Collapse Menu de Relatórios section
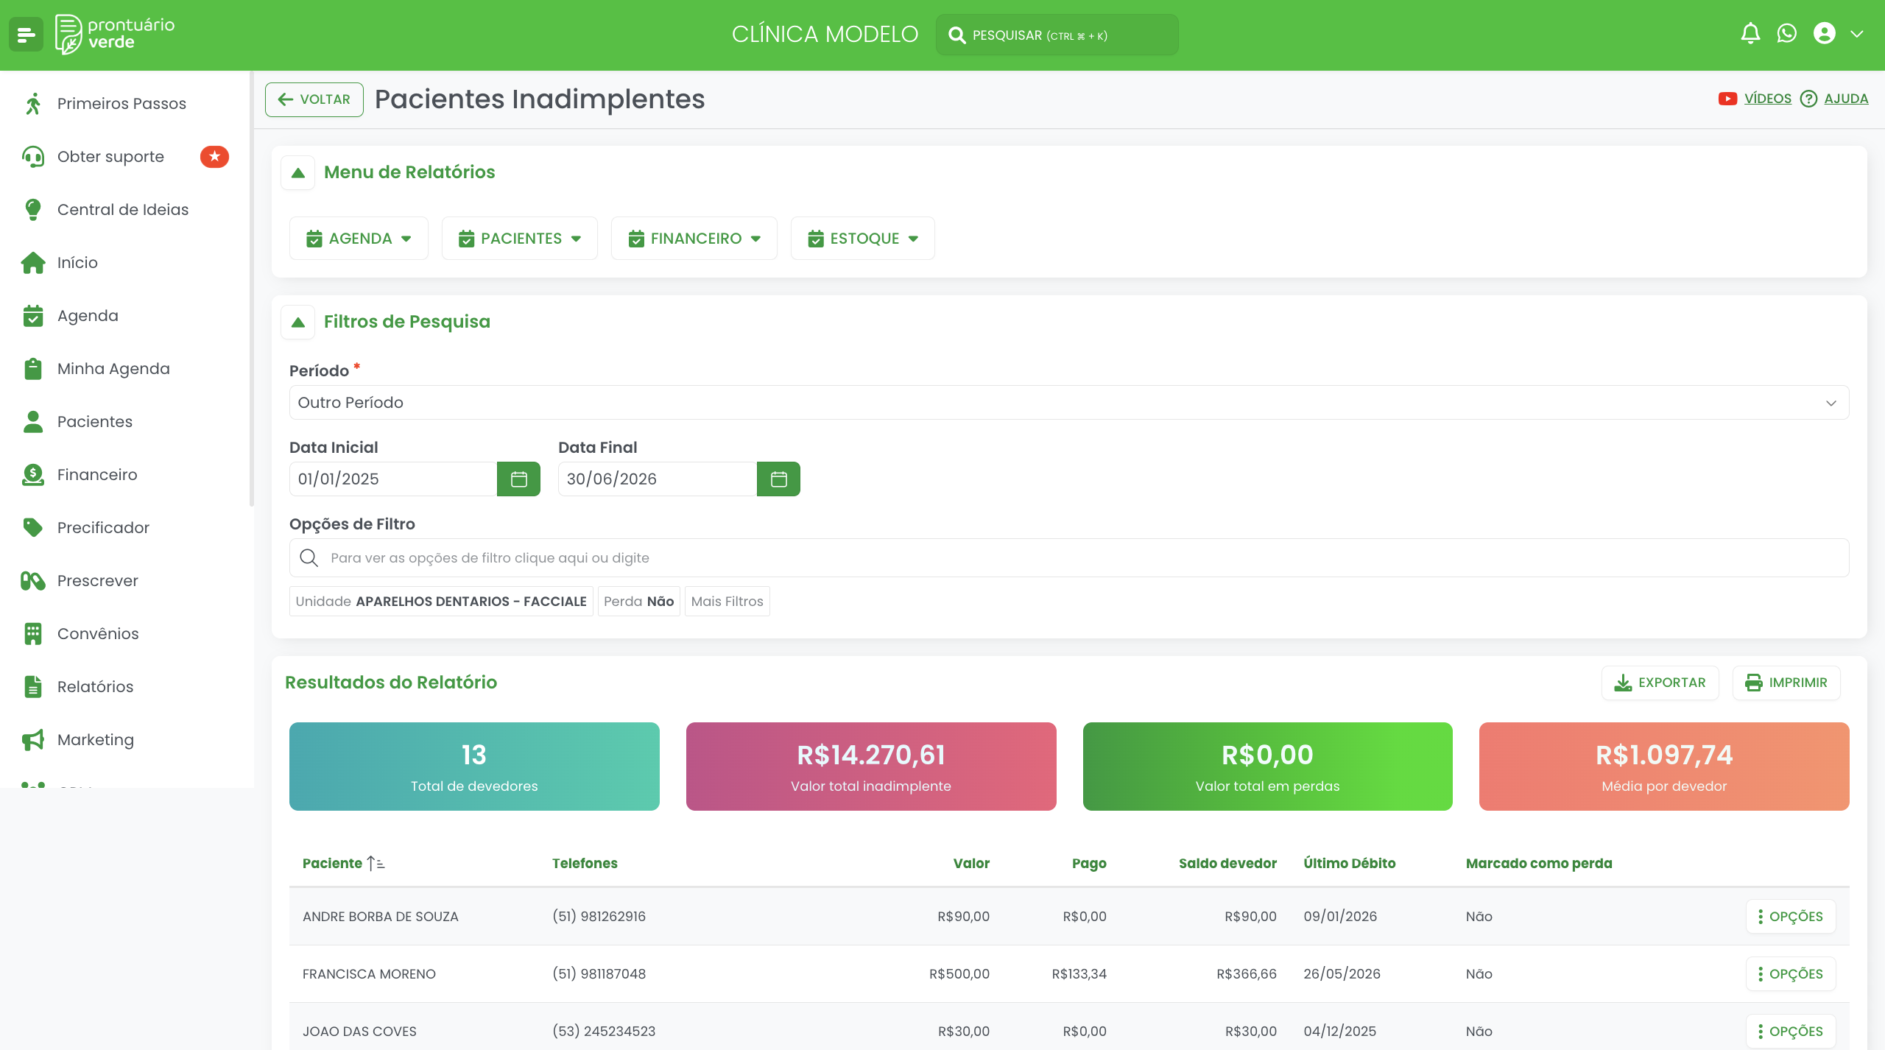The width and height of the screenshot is (1885, 1050). (297, 173)
